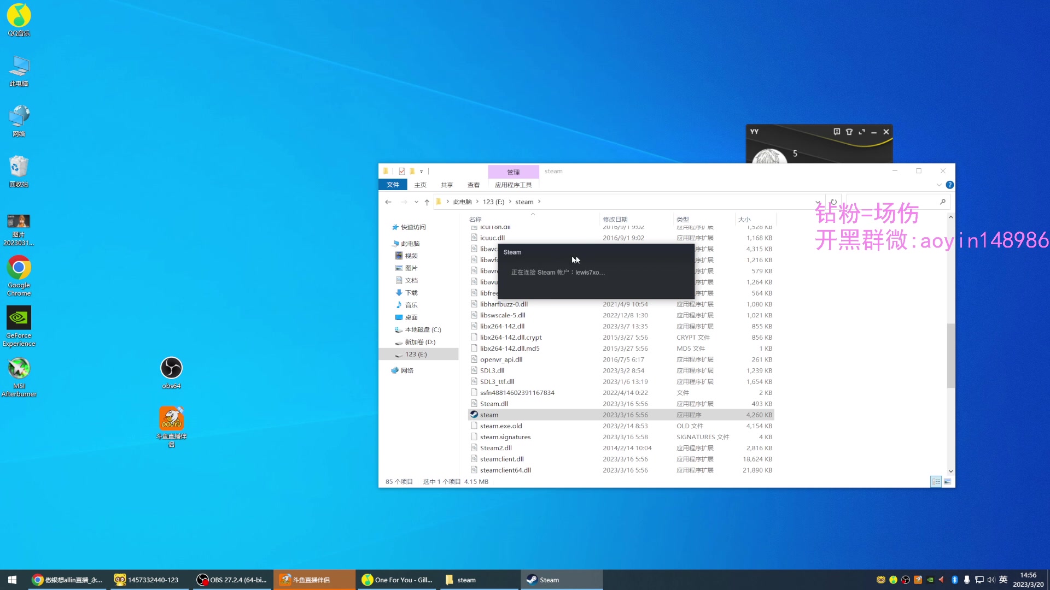1050x590 pixels.
Task: Click refresh button beside address bar
Action: [833, 202]
